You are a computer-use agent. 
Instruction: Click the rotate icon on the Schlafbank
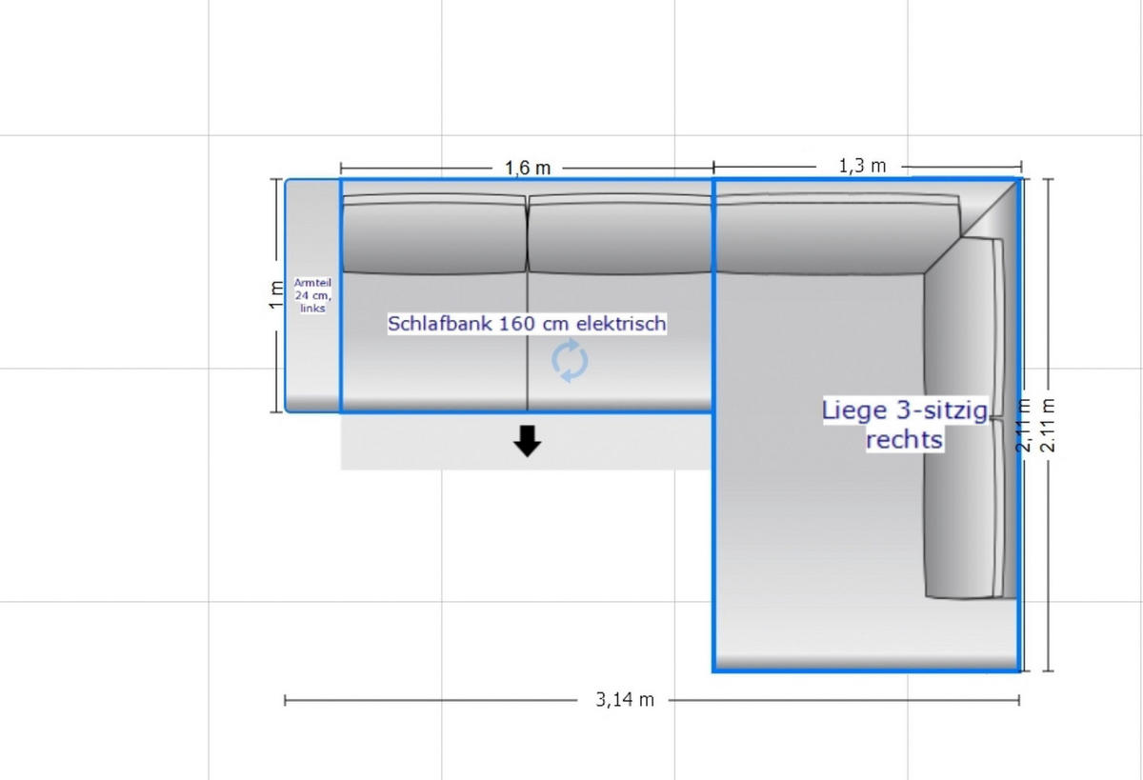click(570, 362)
